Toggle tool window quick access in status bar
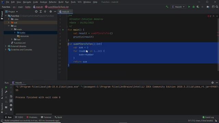This screenshot has width=219, height=123. pyautogui.click(x=2, y=121)
